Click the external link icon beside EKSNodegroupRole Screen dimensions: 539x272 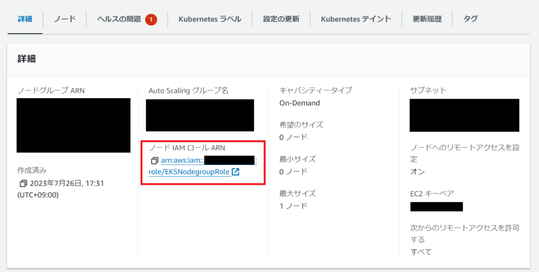[x=235, y=172]
